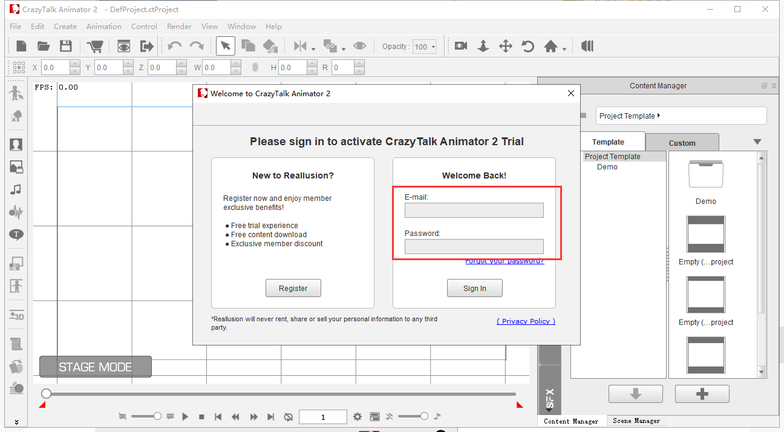
Task: Click the Timeline bars icon at the toolbar's end
Action: (587, 46)
